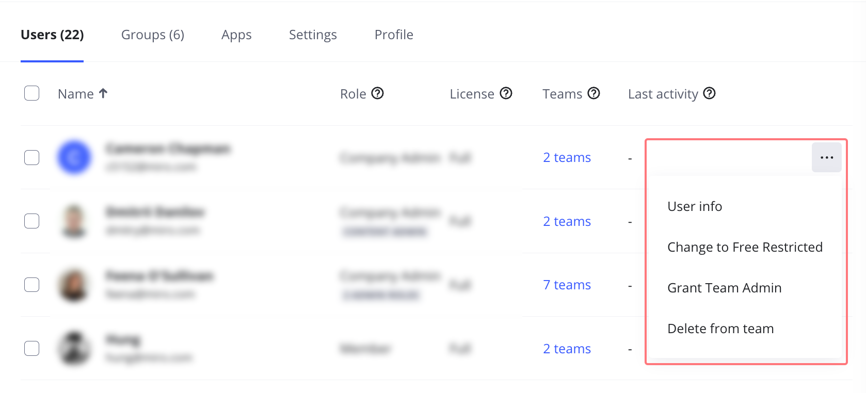Click the first row 2 teams link
Image resolution: width=866 pixels, height=393 pixels.
567,157
